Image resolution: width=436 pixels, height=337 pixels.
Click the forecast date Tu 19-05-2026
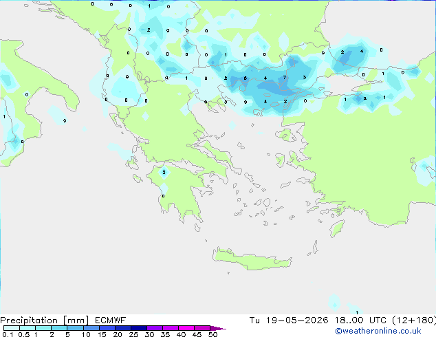tap(288, 320)
